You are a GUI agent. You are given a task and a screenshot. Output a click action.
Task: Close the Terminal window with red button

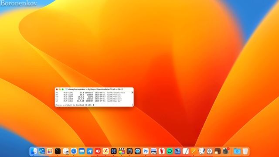57,89
